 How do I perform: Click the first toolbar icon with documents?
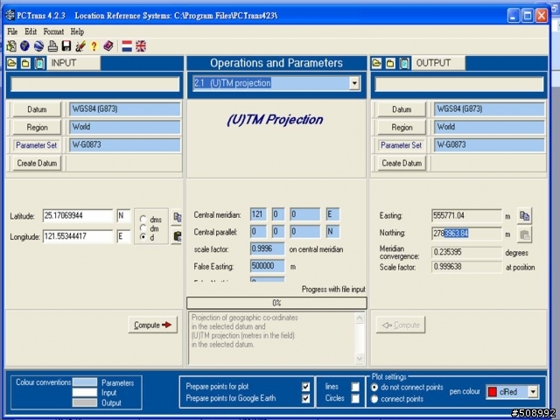click(11, 45)
